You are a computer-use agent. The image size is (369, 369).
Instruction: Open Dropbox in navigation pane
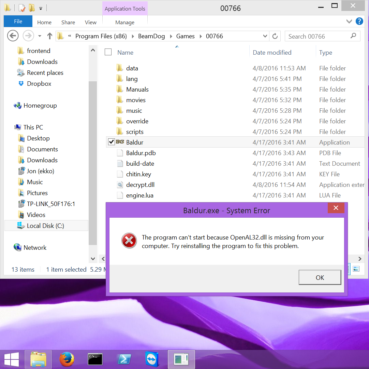click(x=39, y=83)
